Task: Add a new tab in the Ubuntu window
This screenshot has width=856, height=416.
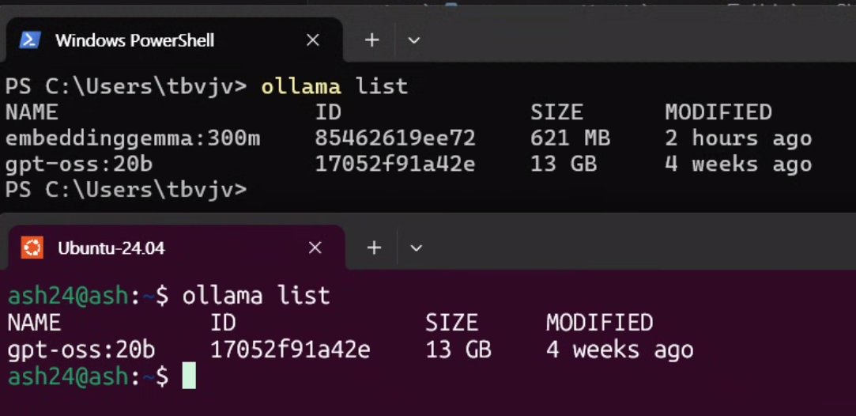Action: [374, 248]
